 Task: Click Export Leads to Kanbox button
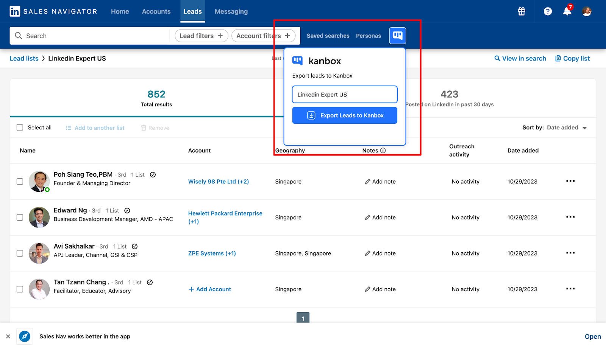(345, 115)
